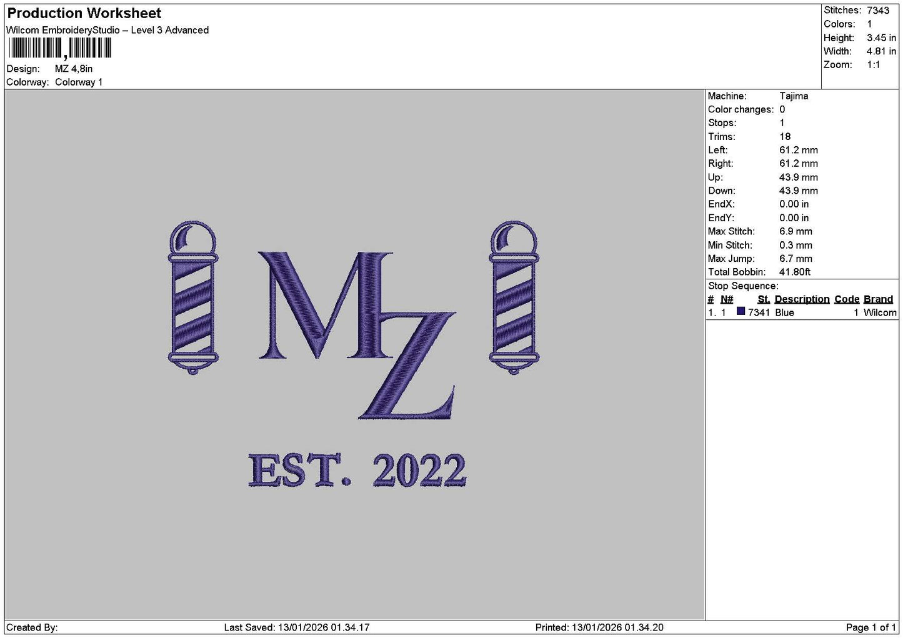The height and width of the screenshot is (638, 903).
Task: Click the Down value 43.9 mm
Action: (799, 191)
